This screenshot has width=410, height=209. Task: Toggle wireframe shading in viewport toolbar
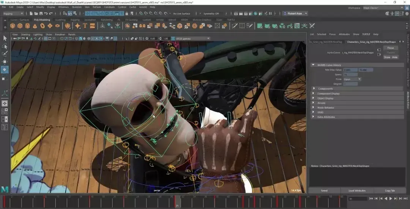[x=77, y=39]
